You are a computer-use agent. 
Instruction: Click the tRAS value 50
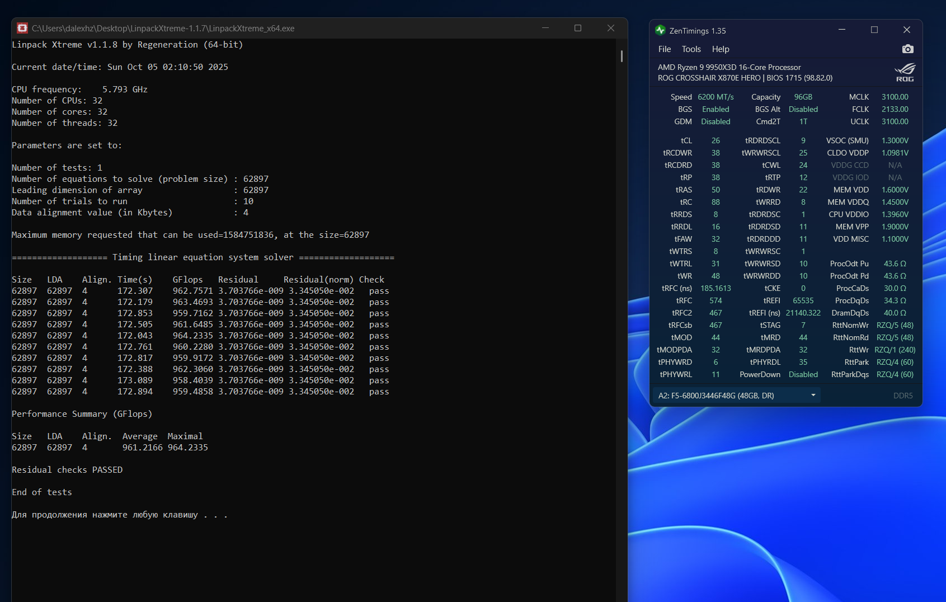click(x=716, y=190)
